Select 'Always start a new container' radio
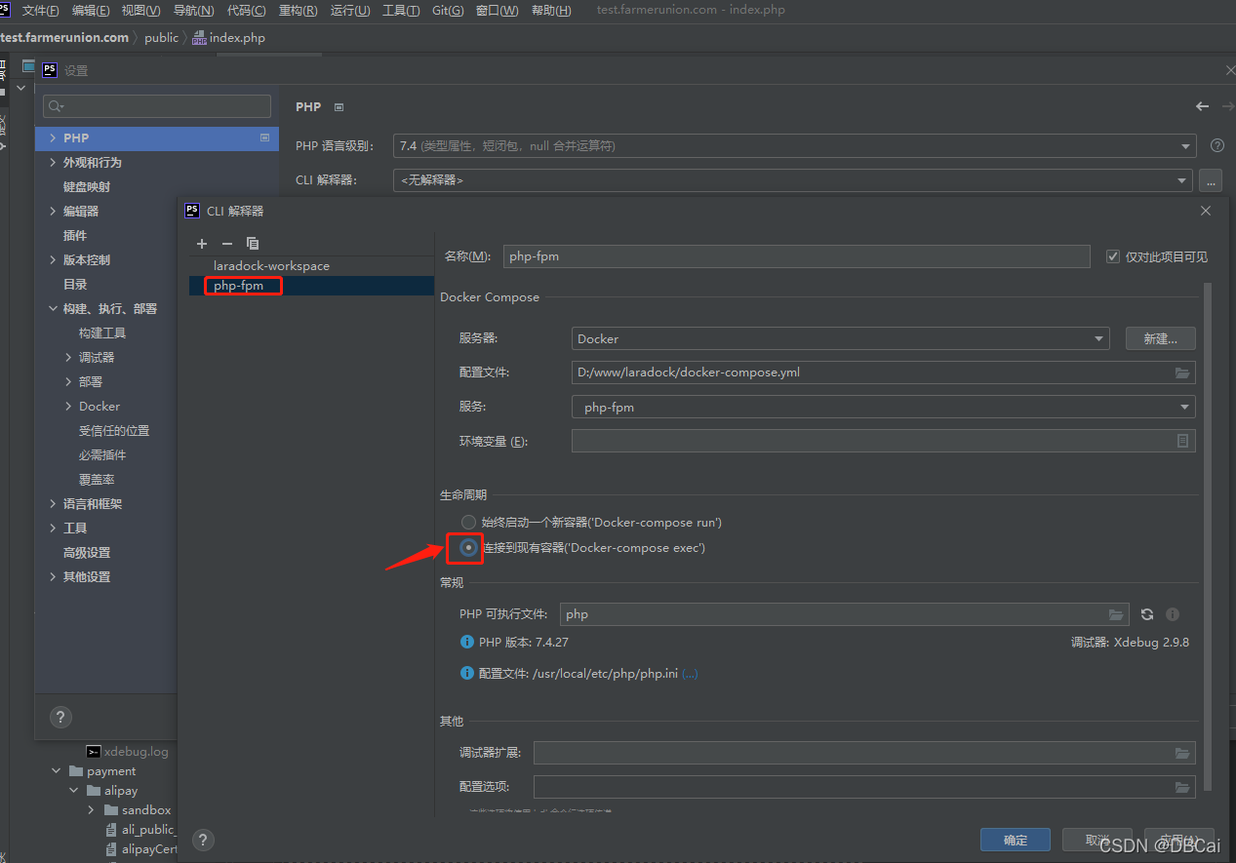Image resolution: width=1236 pixels, height=863 pixels. [x=469, y=523]
